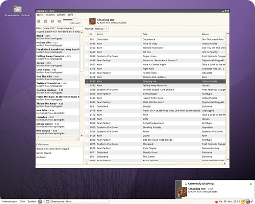Open the Ansicht menu

(61, 15)
